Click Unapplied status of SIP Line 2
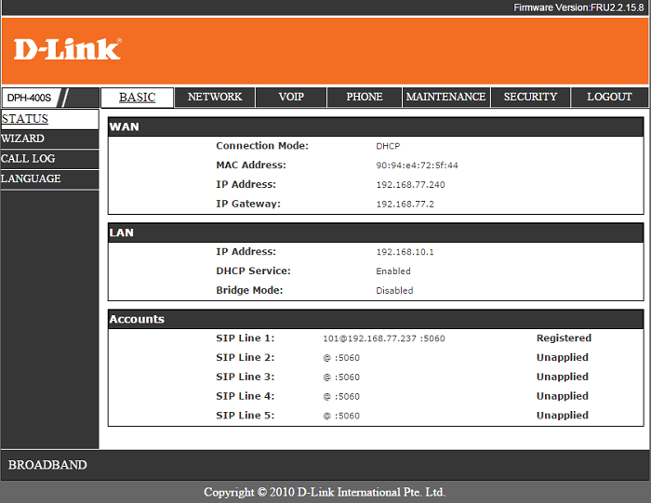This screenshot has width=651, height=503. [x=562, y=357]
